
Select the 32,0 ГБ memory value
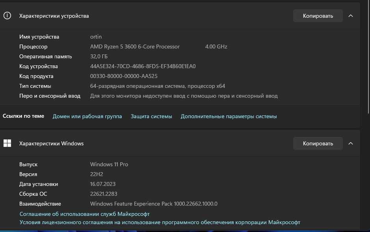tap(99, 57)
